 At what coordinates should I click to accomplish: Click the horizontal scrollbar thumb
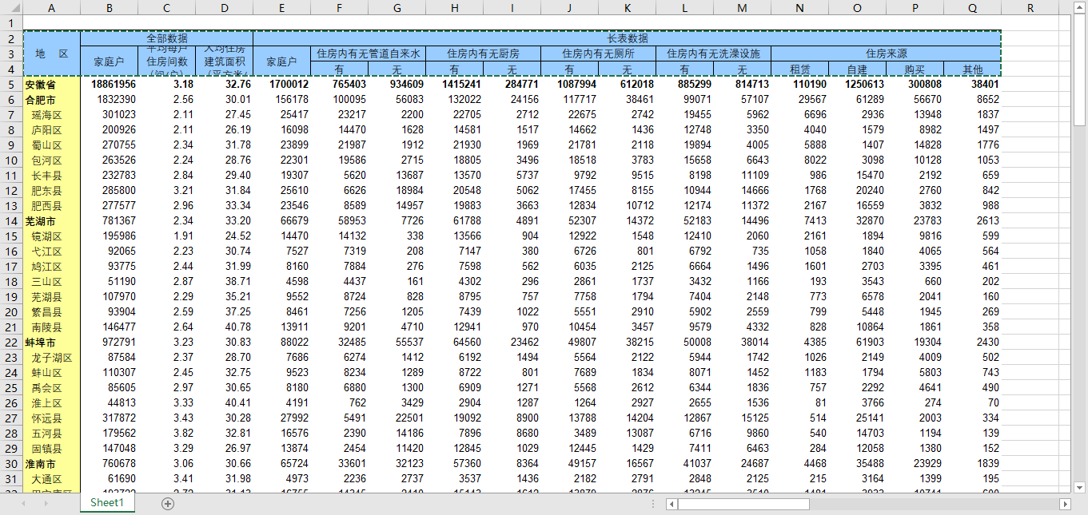[x=743, y=504]
